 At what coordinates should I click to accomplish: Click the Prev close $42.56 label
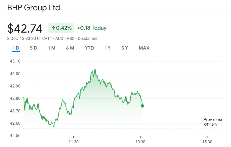213,122
